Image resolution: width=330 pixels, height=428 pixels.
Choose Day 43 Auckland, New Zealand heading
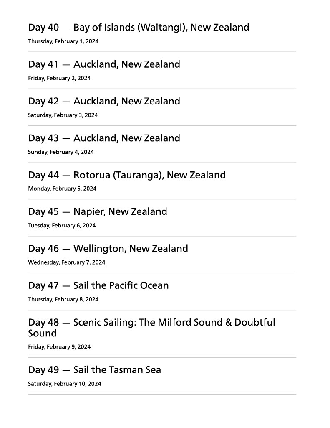pyautogui.click(x=104, y=138)
